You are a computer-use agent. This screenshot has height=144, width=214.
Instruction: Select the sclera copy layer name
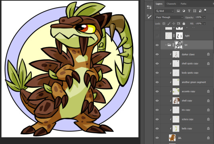187,119
